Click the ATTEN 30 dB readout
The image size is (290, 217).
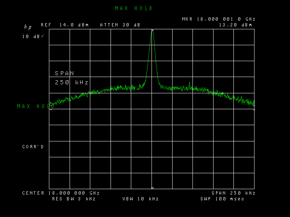[120, 25]
